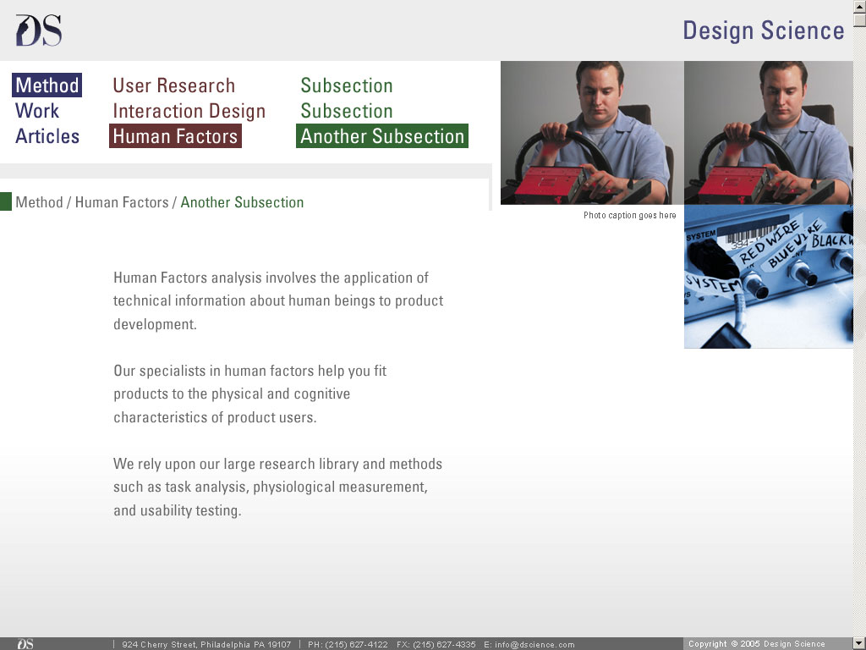This screenshot has width=866, height=650.
Task: Click Human Factors in the breadcrumb trail
Action: (x=122, y=202)
